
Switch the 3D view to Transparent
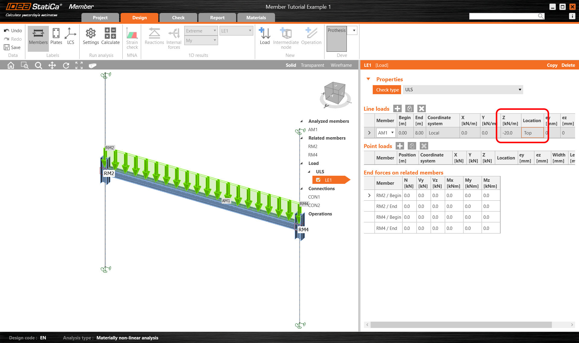point(312,65)
